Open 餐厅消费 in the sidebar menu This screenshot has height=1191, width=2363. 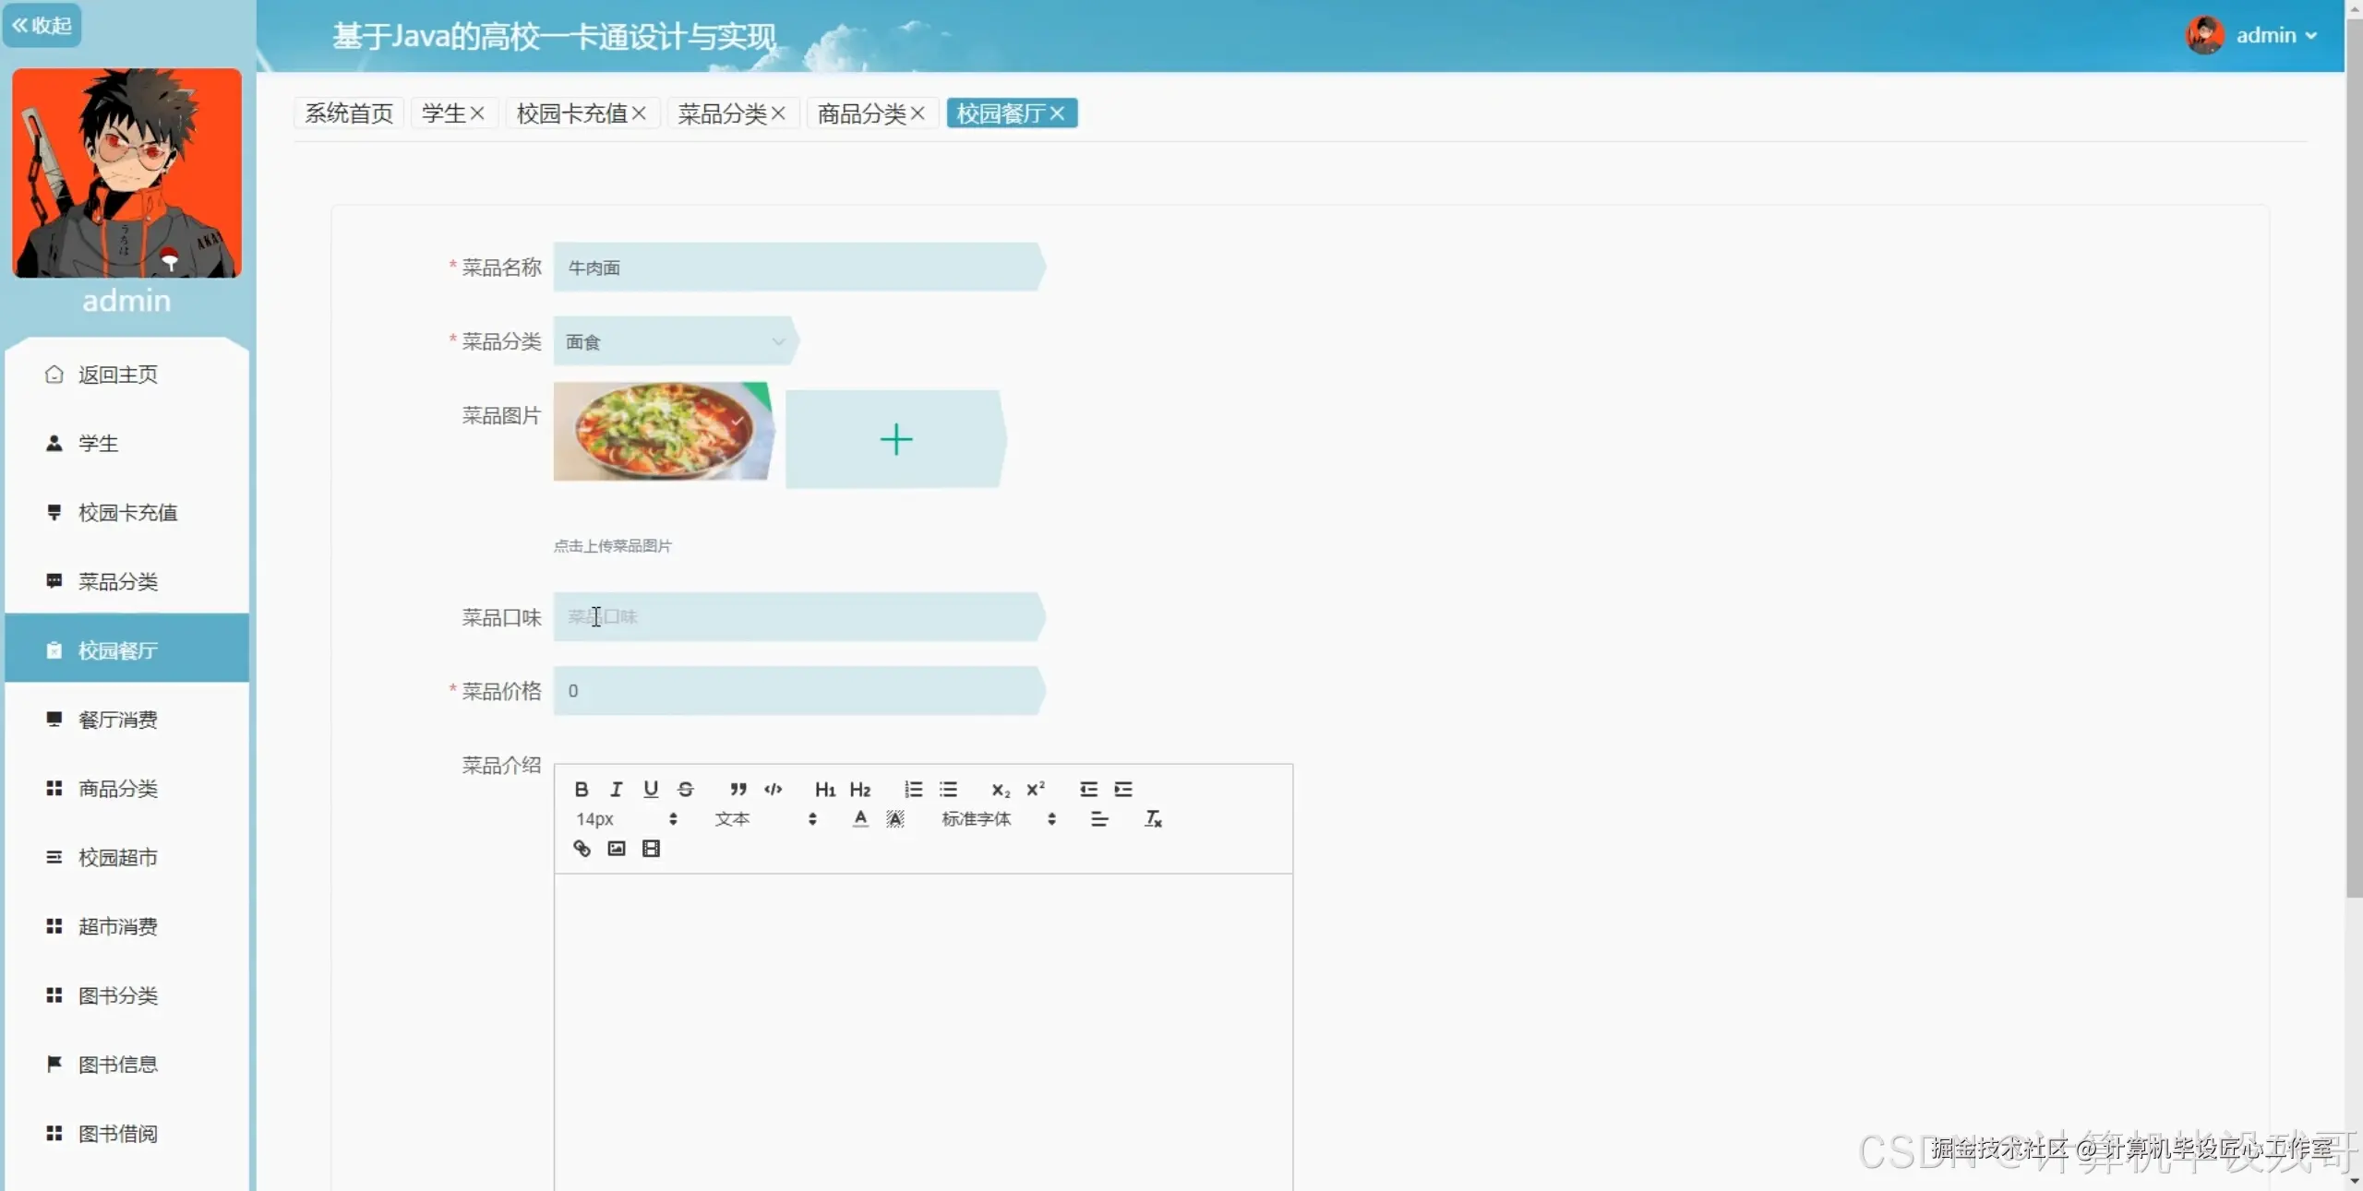pos(118,720)
